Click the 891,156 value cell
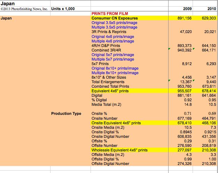 pos(185,18)
